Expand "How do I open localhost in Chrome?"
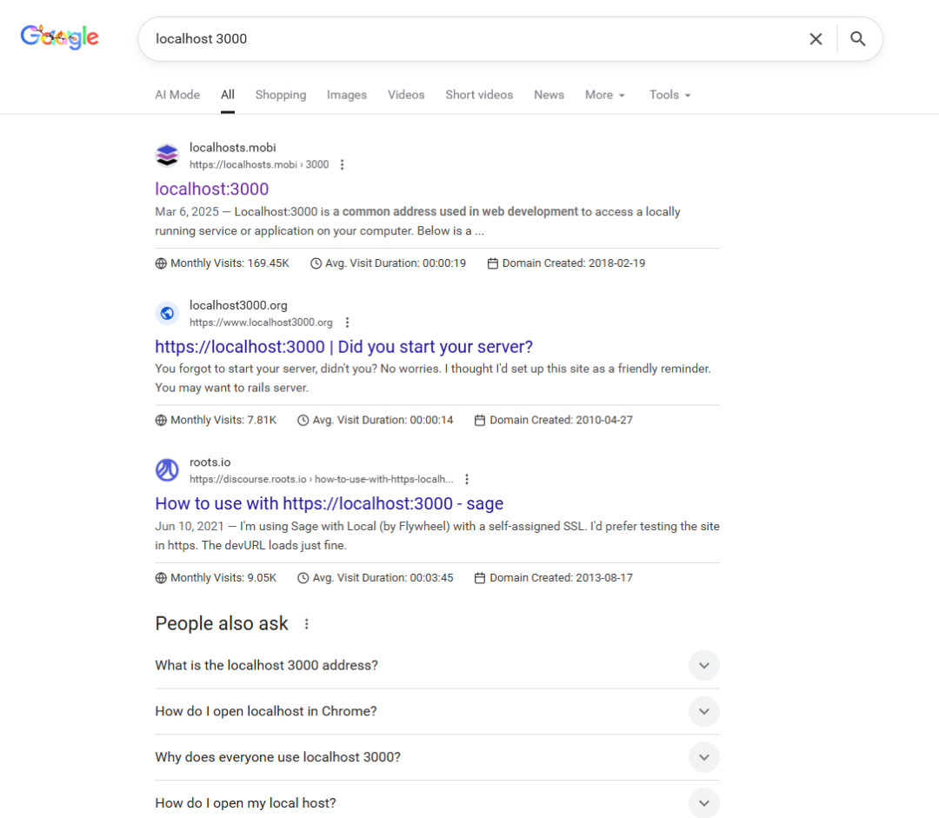Viewport: 939px width, 818px height. (x=703, y=711)
